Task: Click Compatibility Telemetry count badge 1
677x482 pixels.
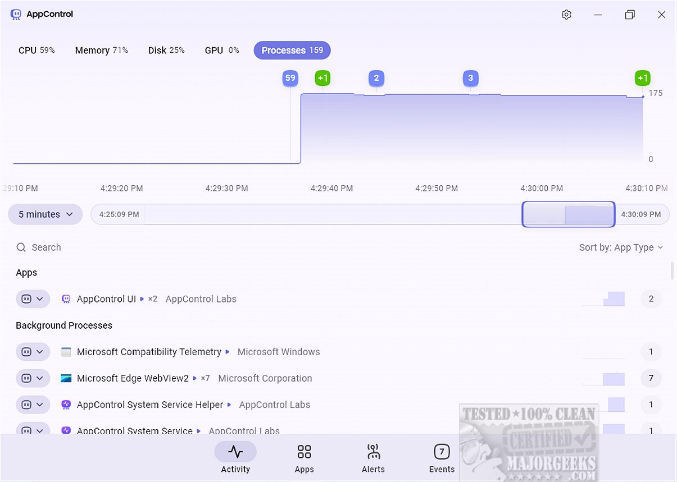Action: pyautogui.click(x=651, y=352)
